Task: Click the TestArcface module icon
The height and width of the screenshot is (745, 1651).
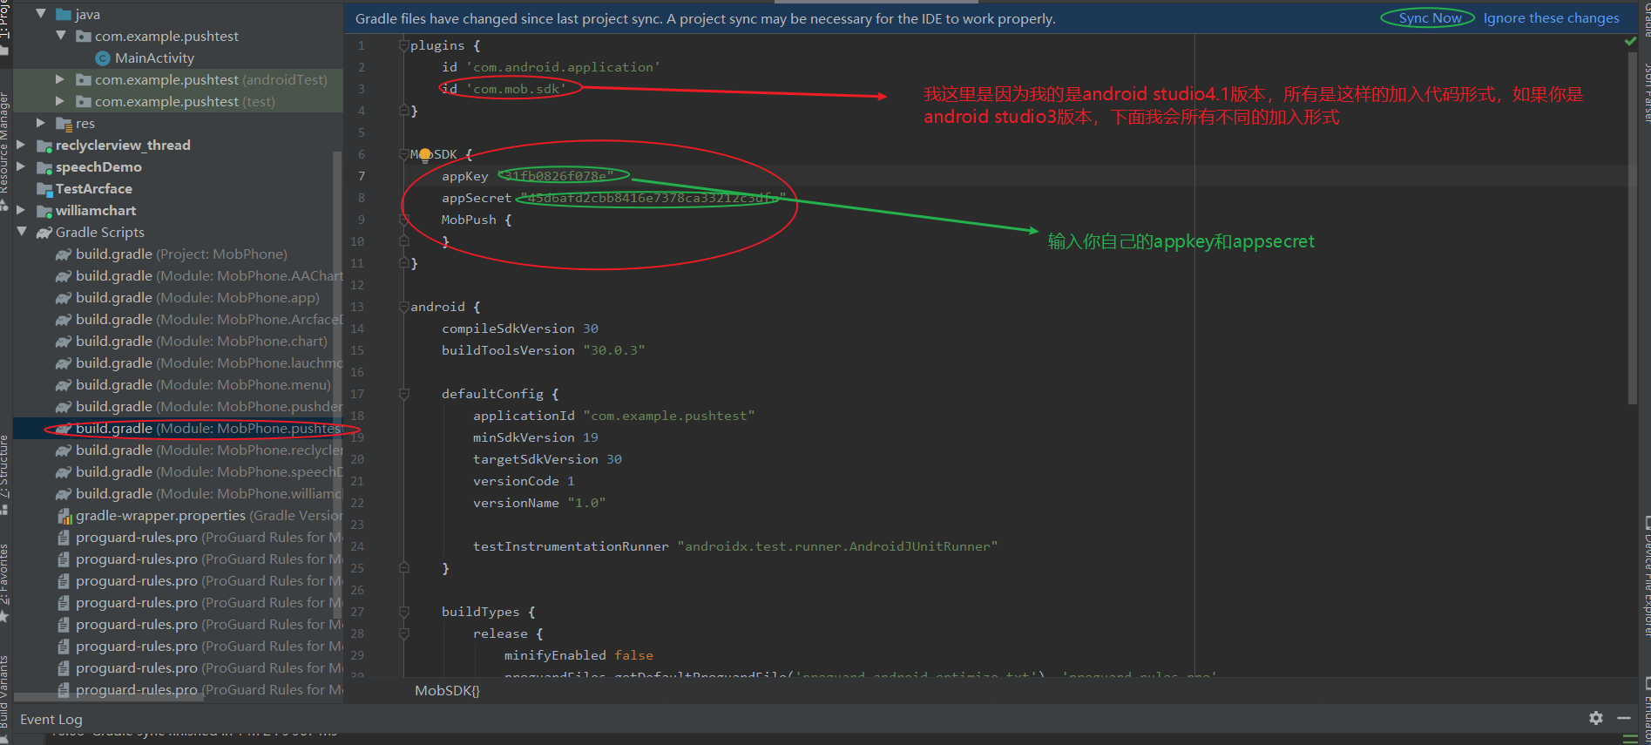Action: (44, 189)
